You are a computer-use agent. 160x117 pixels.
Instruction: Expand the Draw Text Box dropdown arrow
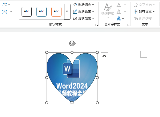[x=11, y=12]
